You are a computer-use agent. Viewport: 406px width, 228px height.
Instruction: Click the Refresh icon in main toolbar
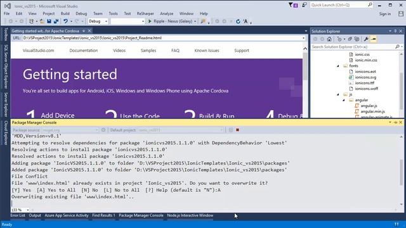tap(238, 21)
